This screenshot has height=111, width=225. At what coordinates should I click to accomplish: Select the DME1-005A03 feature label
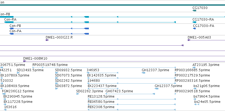click(199, 37)
